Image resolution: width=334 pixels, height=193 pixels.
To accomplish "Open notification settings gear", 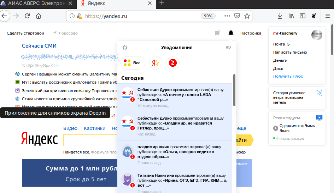I will click(x=125, y=47).
